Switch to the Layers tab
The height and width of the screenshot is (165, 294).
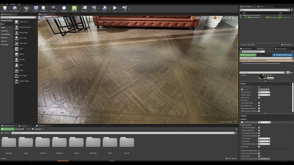click(261, 6)
